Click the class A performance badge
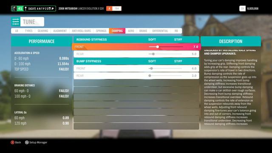 tap(109, 8)
